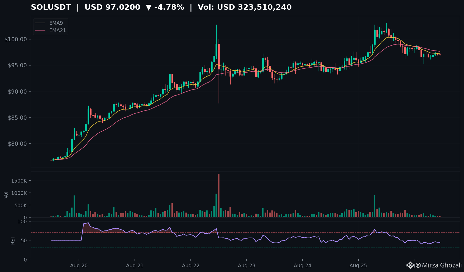Click the -4.78% change value
Screen dimensions: 464x272
[169, 7]
